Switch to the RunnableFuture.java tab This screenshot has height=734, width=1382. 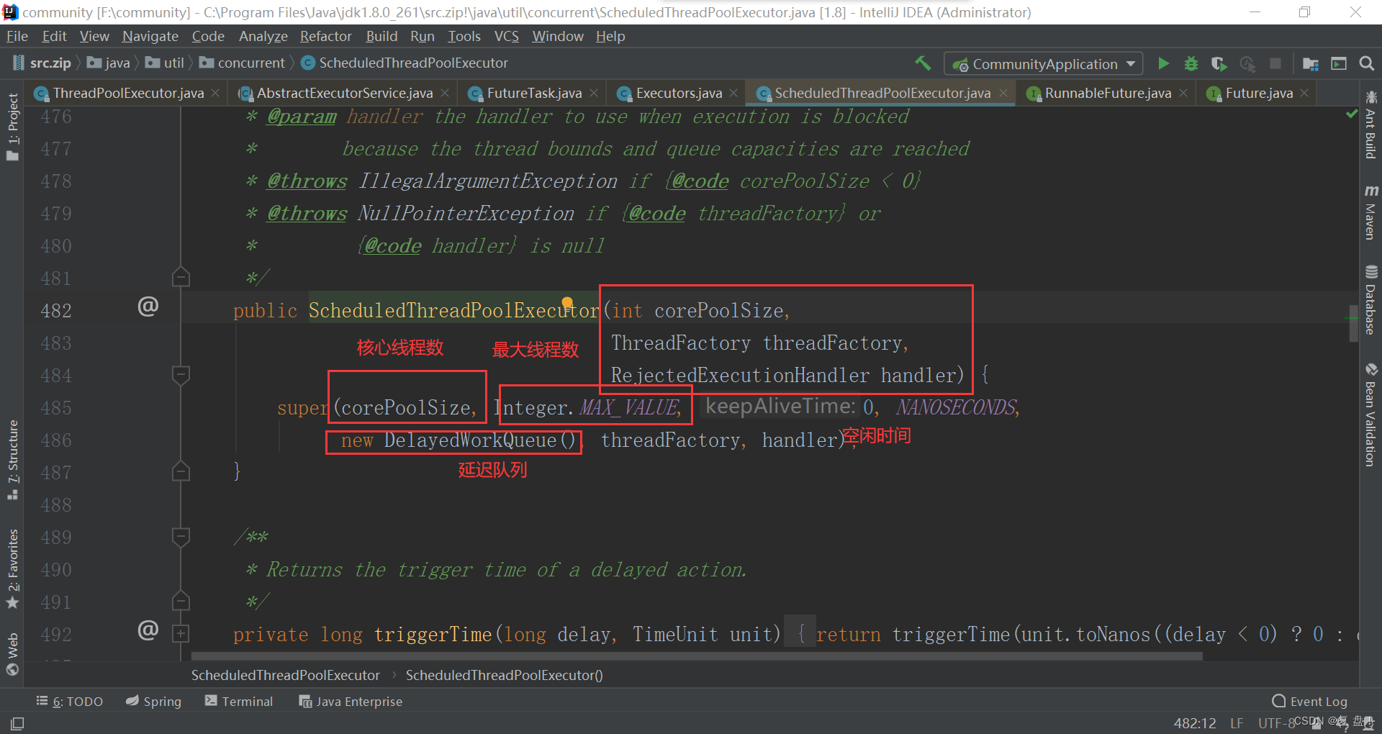[x=1108, y=93]
